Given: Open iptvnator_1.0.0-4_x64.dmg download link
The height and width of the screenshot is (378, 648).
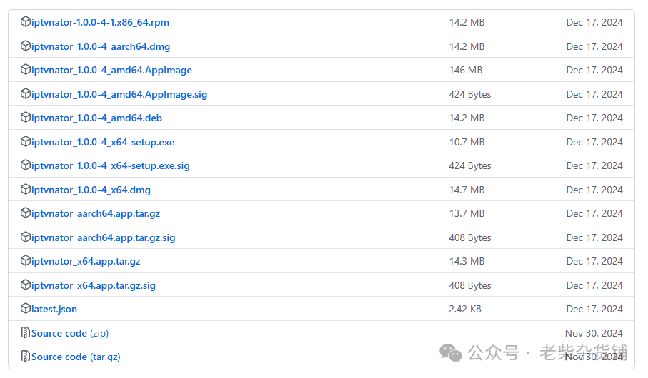Looking at the screenshot, I should 91,190.
